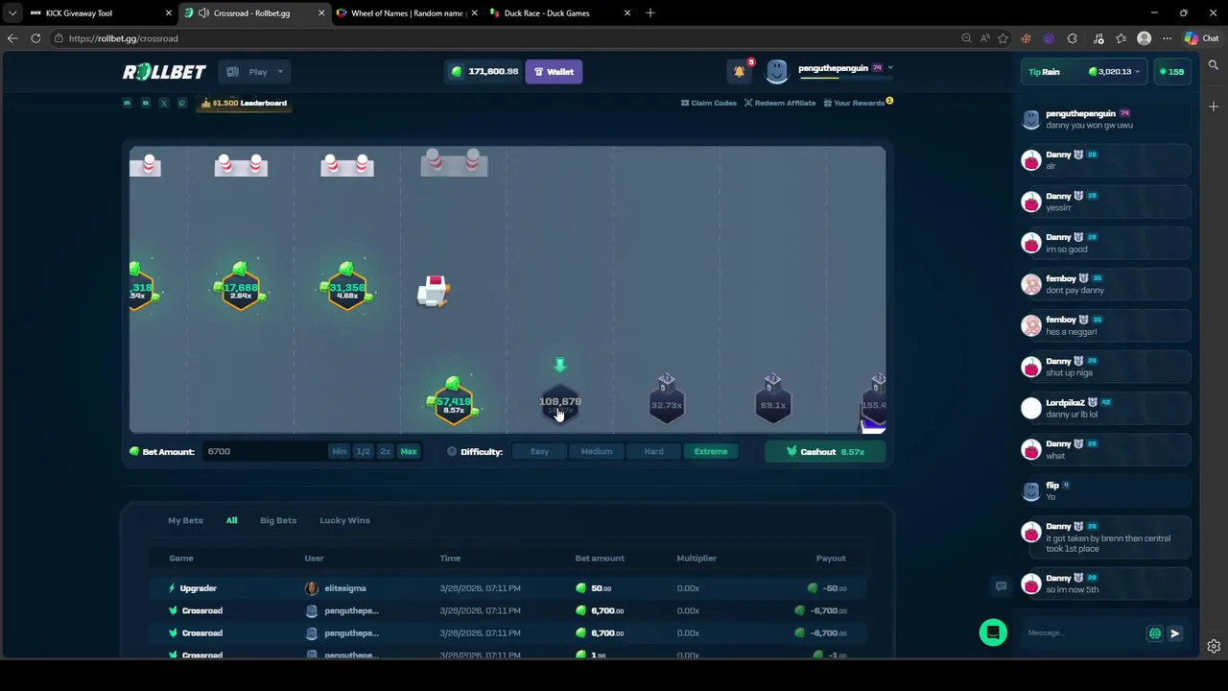Viewport: 1228px width, 691px height.
Task: Click the 109,679 next lane hexagon
Action: (x=560, y=404)
